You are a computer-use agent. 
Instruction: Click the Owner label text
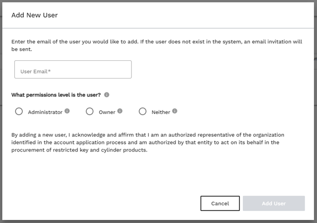(x=107, y=112)
